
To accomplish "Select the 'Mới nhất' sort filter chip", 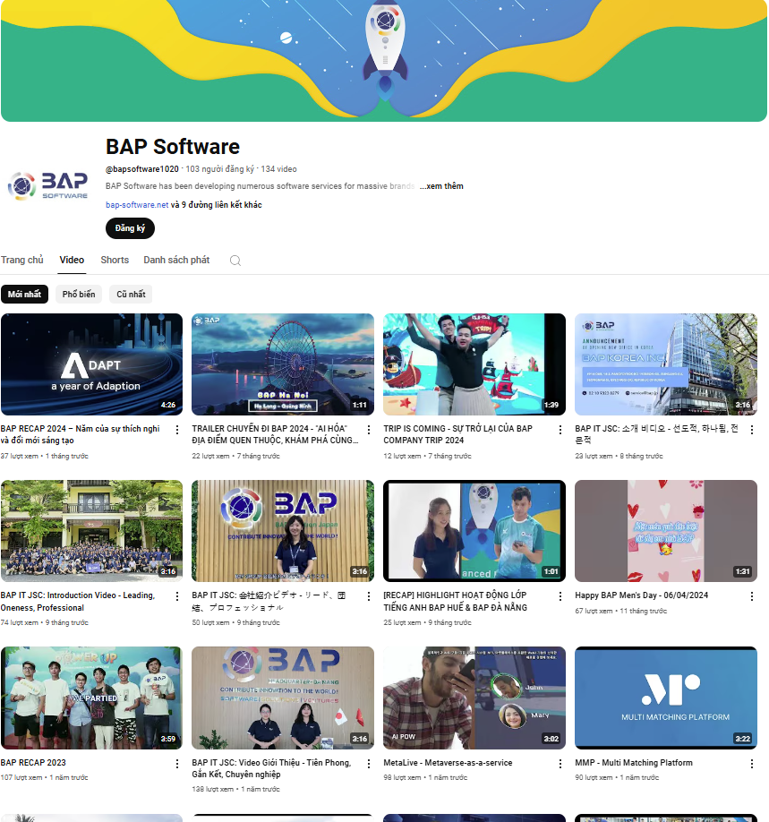I will (x=25, y=295).
